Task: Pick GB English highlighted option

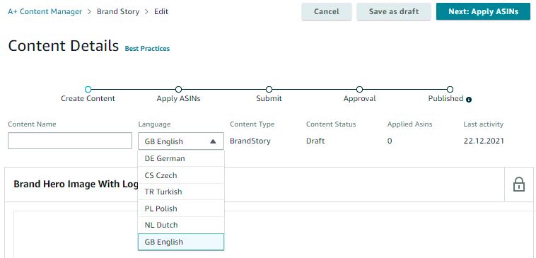Action: pyautogui.click(x=181, y=242)
